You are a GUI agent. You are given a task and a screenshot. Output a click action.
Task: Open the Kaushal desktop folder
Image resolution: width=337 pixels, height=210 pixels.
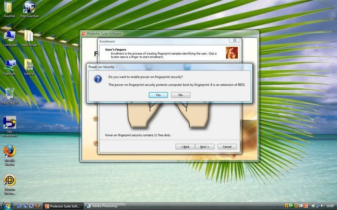click(9, 9)
